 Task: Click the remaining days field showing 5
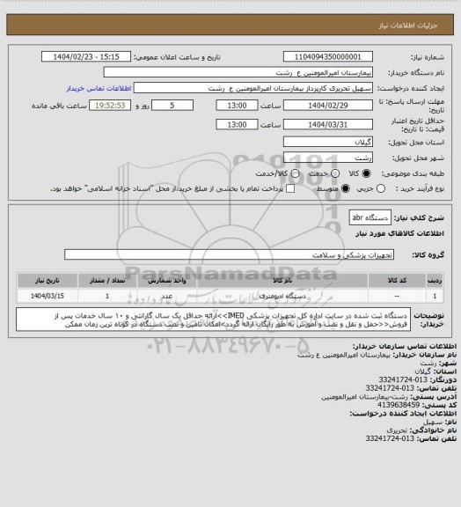[x=172, y=106]
